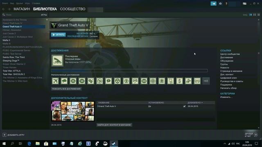Select 'The Witcher 3: Wild Hunt' in list
Image resolution: width=262 pixels, height=147 pixels.
point(15,81)
